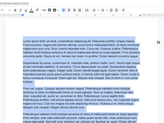The width and height of the screenshot is (164, 123).
Task: Open the font size dropdown arrow
Action: click(x=10, y=10)
